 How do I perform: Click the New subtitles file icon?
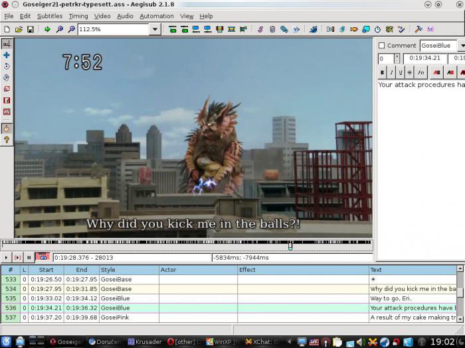pos(7,29)
